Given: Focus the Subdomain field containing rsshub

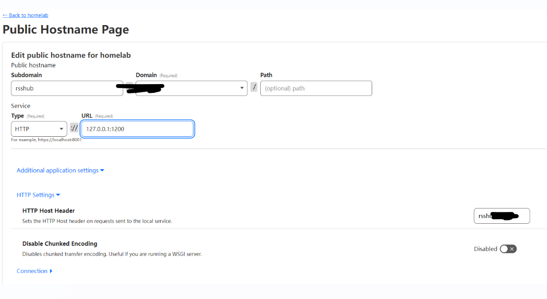Looking at the screenshot, I should (x=67, y=89).
